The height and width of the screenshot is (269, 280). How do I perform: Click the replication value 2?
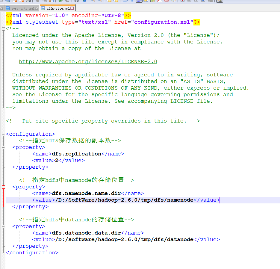(57, 160)
